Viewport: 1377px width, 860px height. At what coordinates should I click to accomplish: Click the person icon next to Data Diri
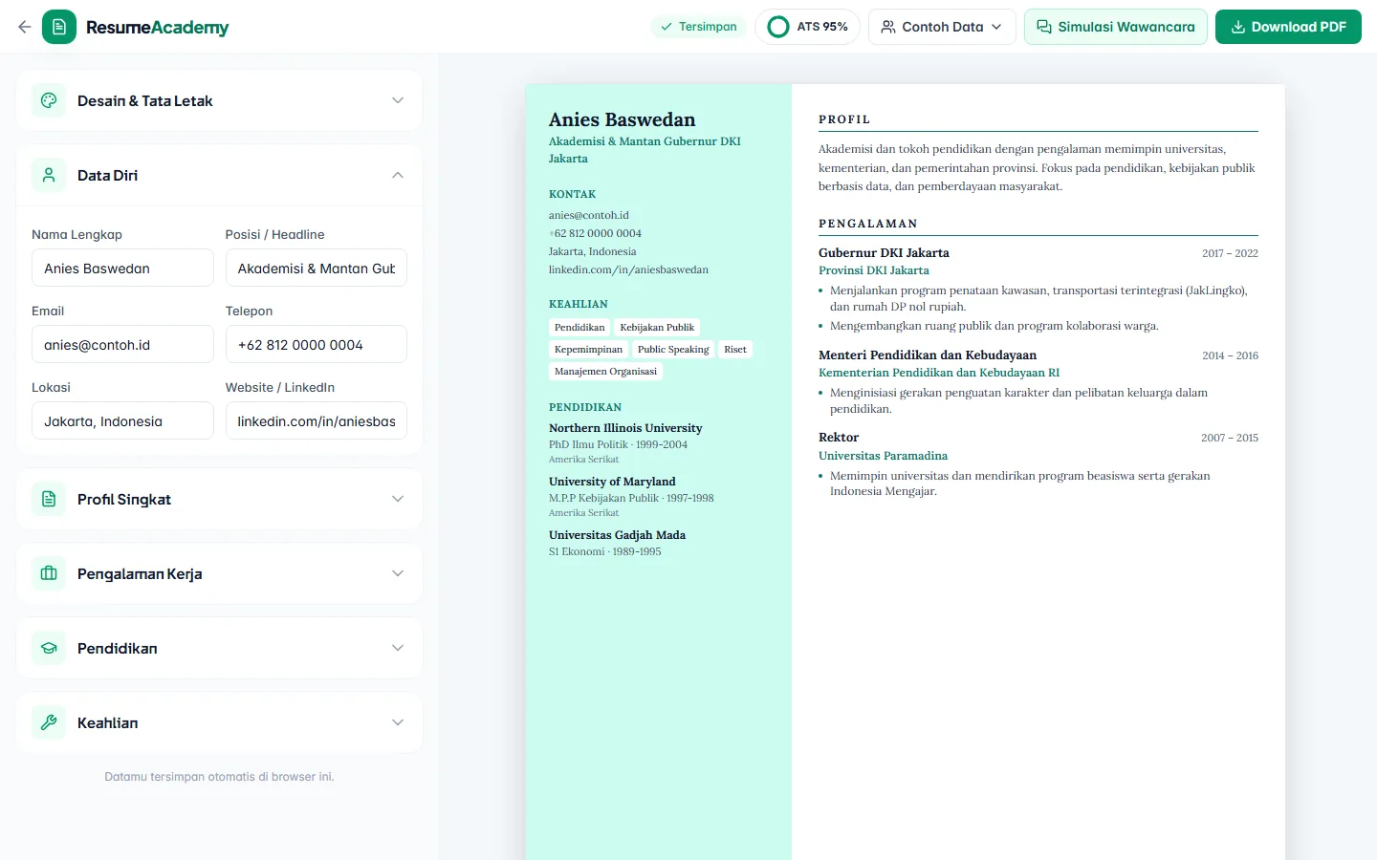pos(49,175)
